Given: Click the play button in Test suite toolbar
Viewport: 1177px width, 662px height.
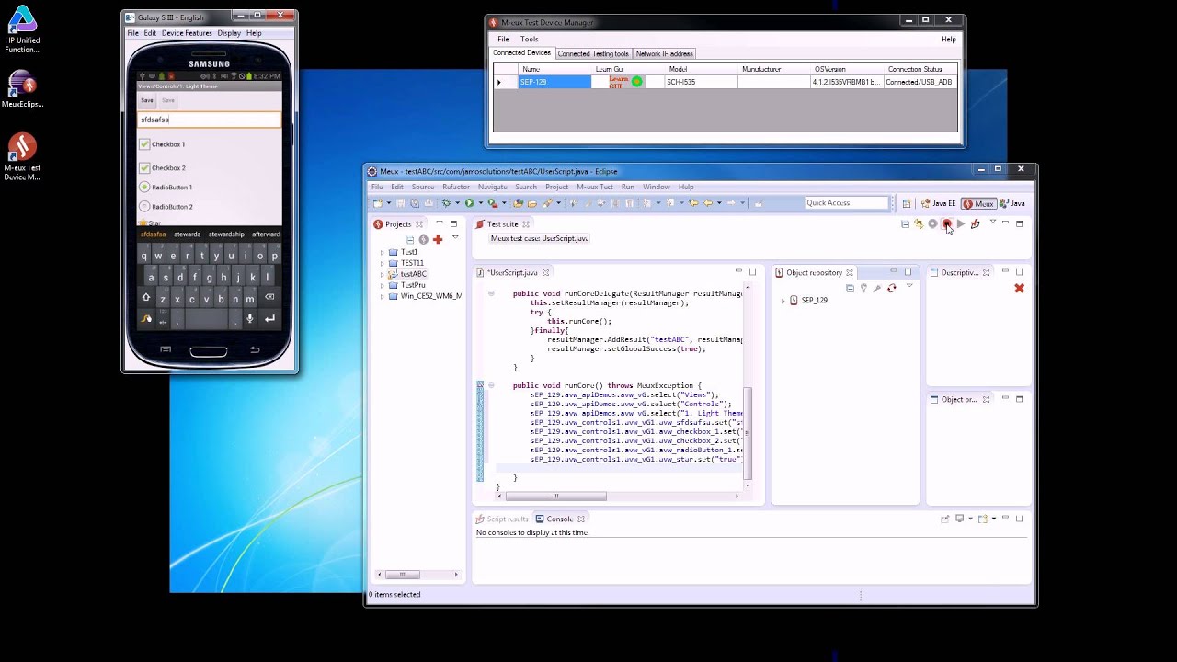Looking at the screenshot, I should pos(961,223).
